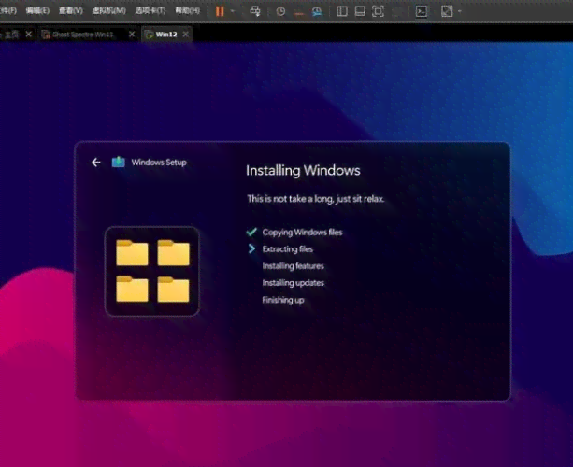This screenshot has height=467, width=573.
Task: Click the Finishing up step
Action: tap(283, 300)
